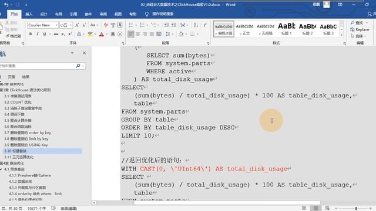The height and width of the screenshot is (211, 376).
Task: Apply bulleted list
Action: [x=130, y=25]
